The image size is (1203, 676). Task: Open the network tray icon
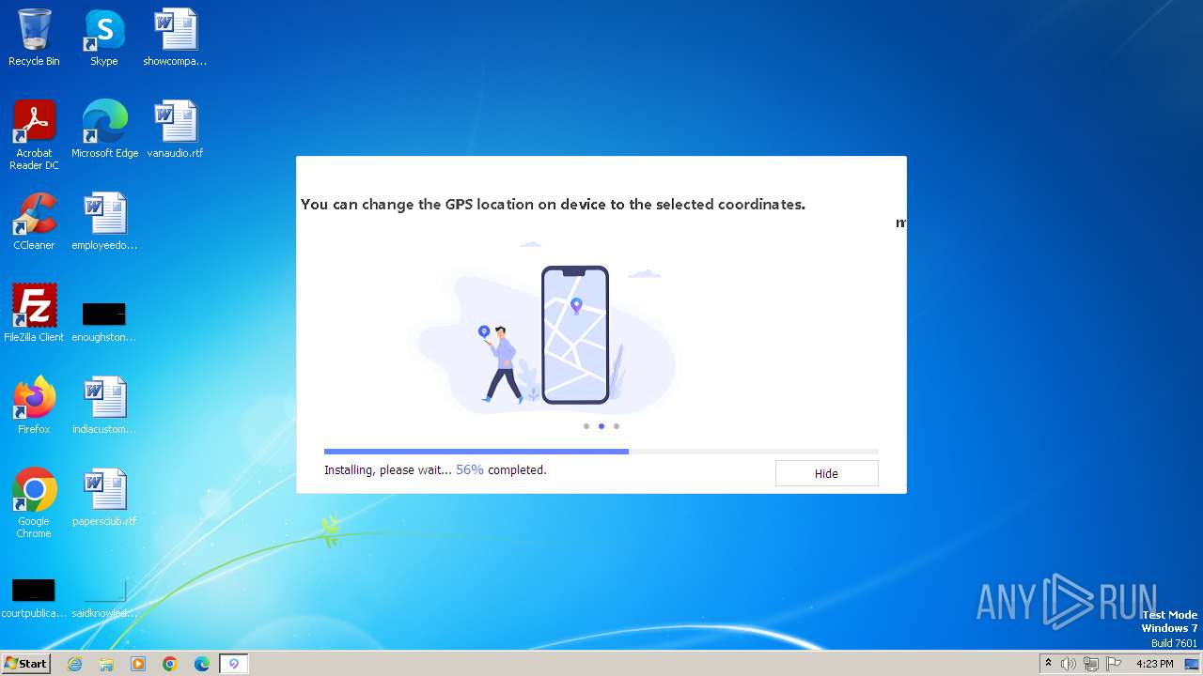1091,664
